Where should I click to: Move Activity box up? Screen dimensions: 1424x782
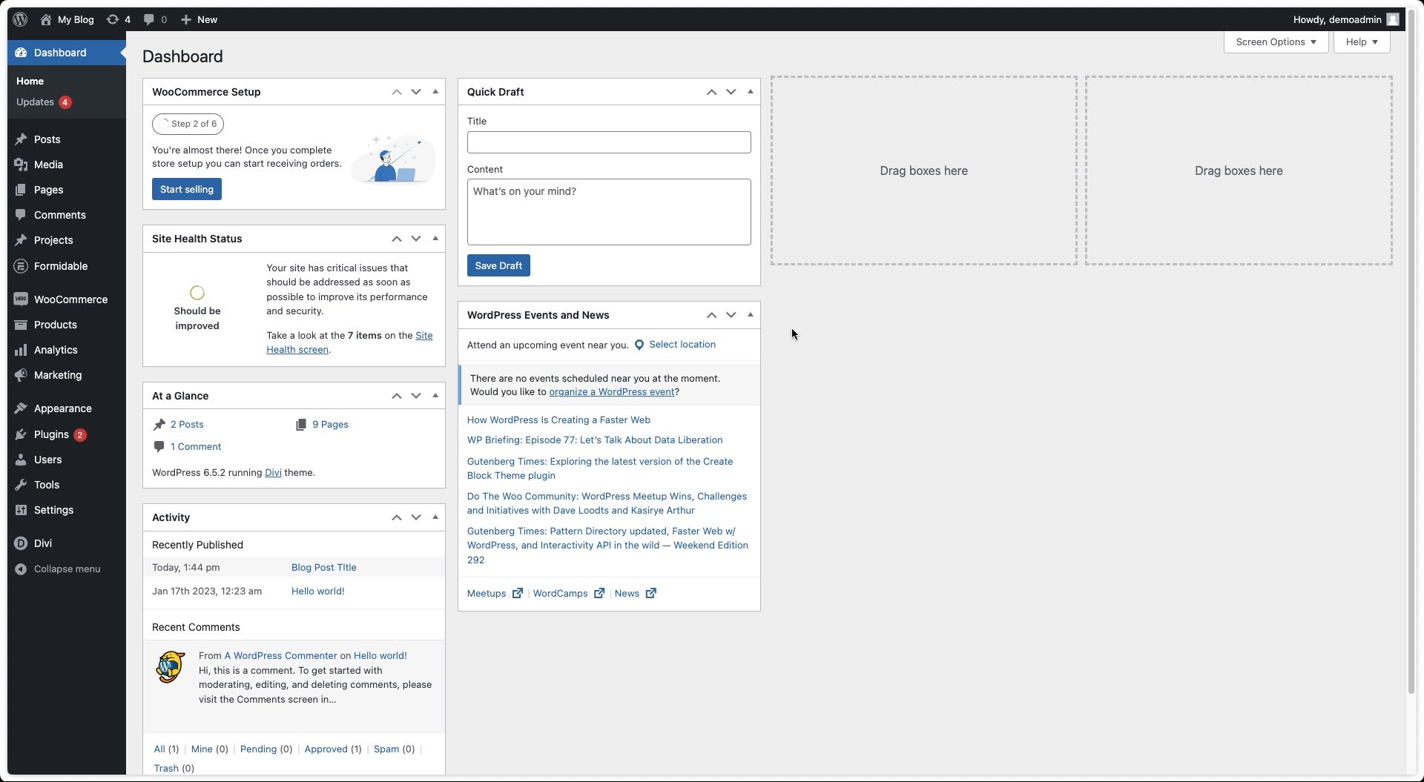click(397, 517)
